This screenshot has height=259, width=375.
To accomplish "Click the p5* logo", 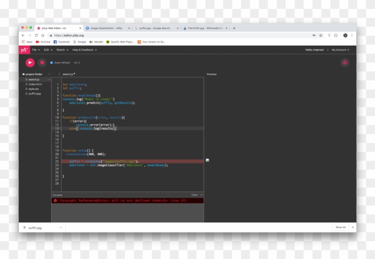I will [x=24, y=50].
